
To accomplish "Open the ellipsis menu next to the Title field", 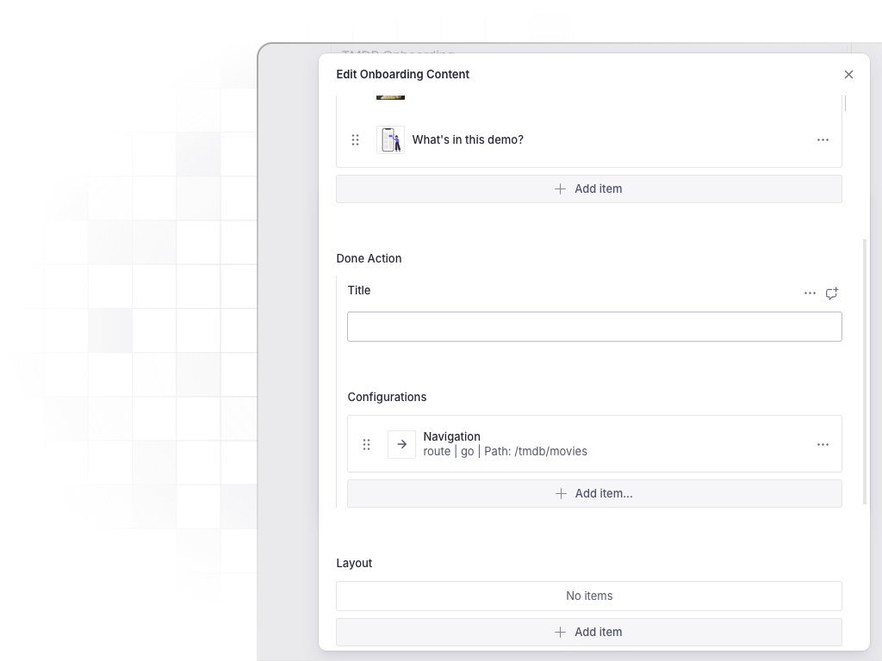I will click(810, 293).
